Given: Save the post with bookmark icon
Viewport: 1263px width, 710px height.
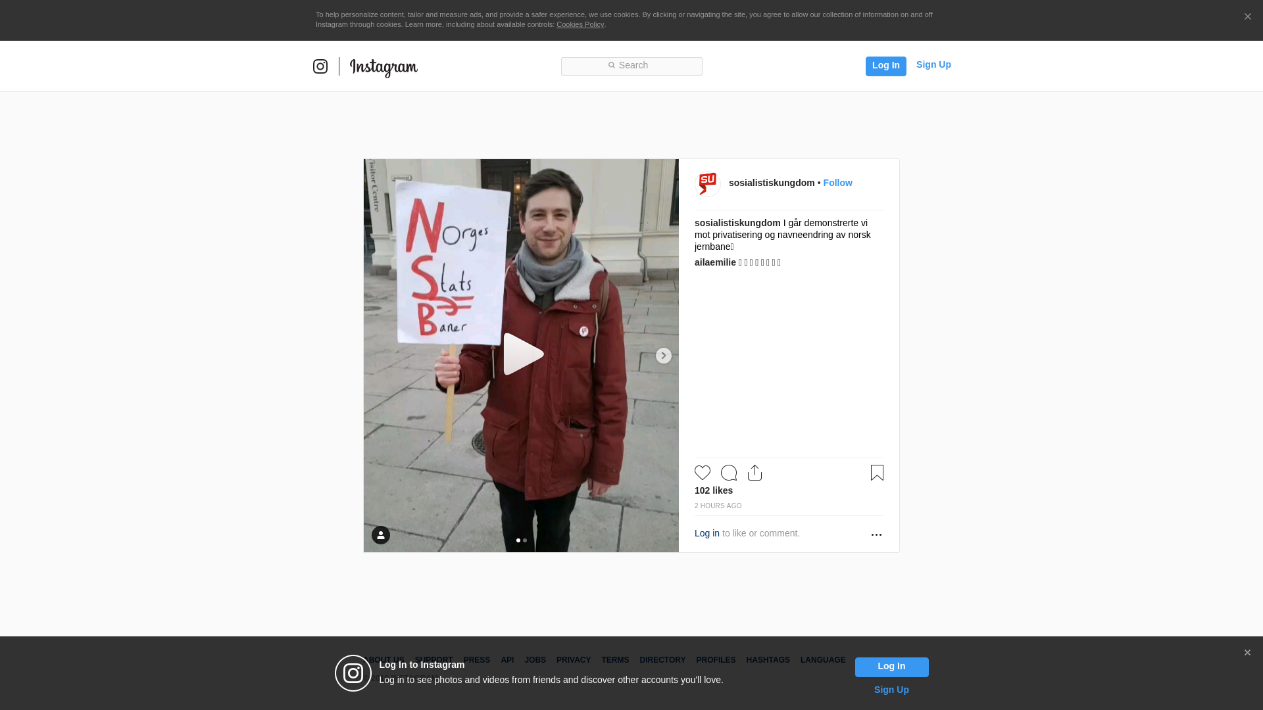Looking at the screenshot, I should click(x=877, y=473).
